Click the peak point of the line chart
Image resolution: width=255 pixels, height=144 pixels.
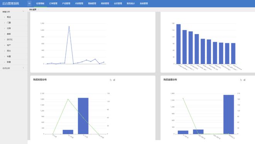click(x=69, y=27)
